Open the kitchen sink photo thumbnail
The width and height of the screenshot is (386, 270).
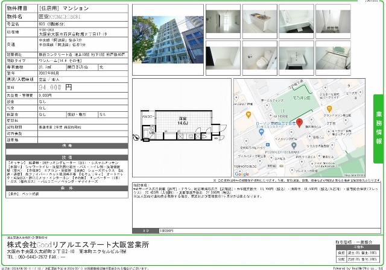[260, 22]
